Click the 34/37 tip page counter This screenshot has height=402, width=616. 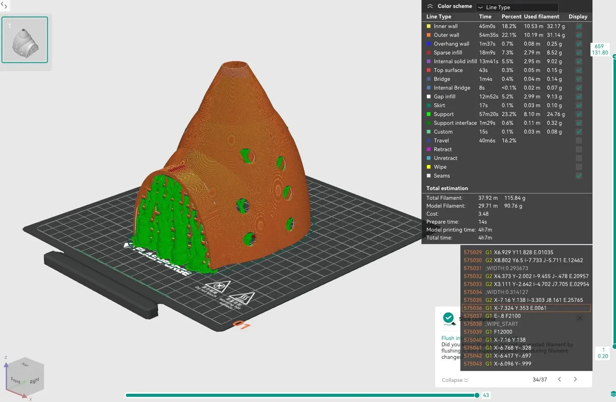click(539, 379)
